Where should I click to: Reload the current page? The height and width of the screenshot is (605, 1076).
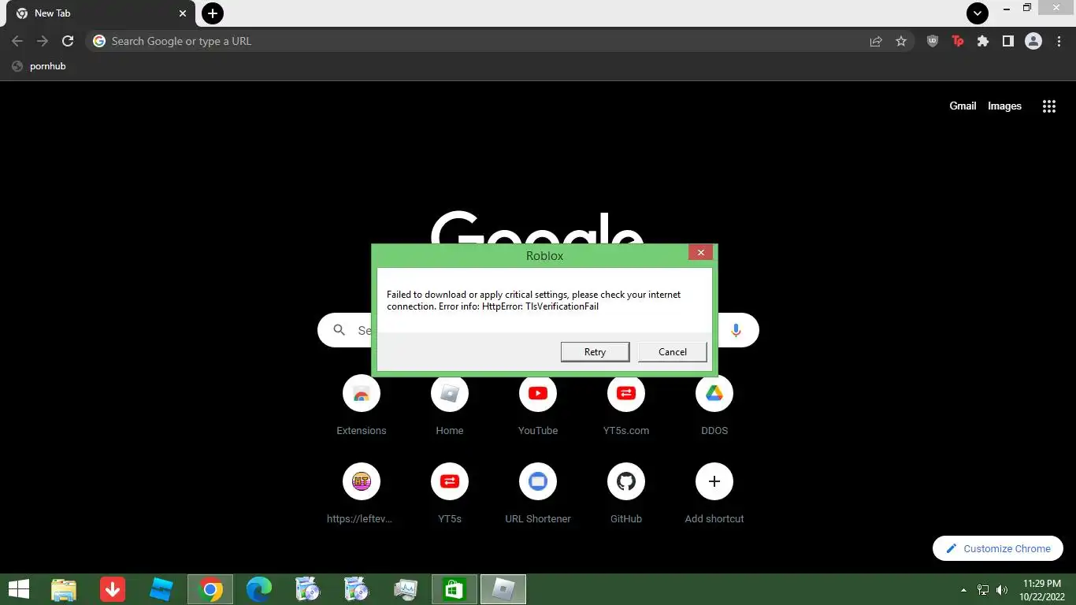(68, 41)
